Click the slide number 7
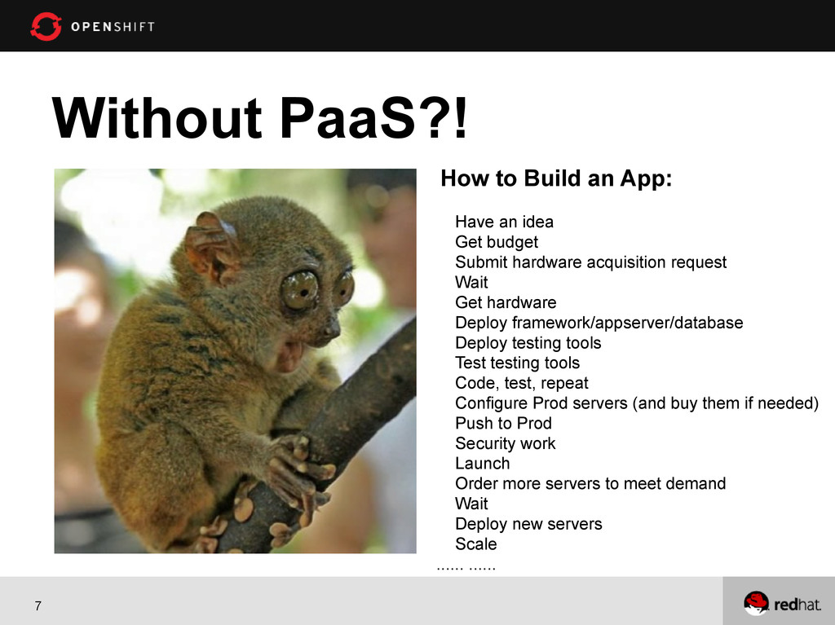835x625 pixels. click(x=38, y=605)
